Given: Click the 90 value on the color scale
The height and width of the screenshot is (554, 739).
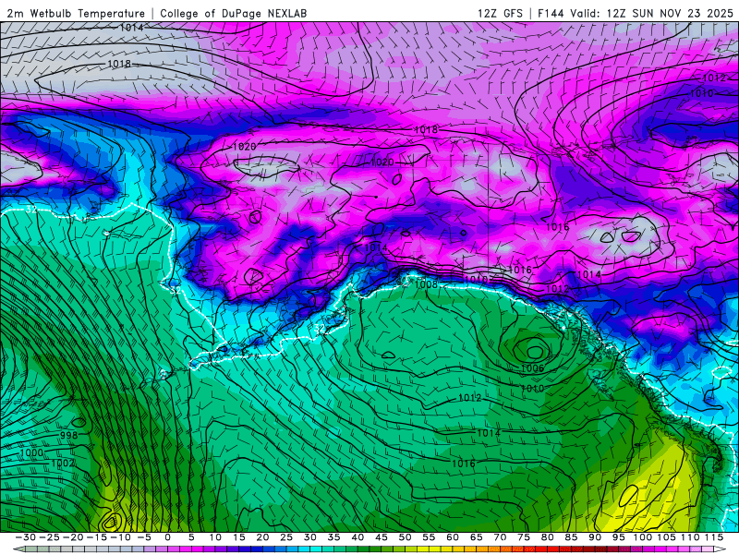Looking at the screenshot, I should coord(595,537).
